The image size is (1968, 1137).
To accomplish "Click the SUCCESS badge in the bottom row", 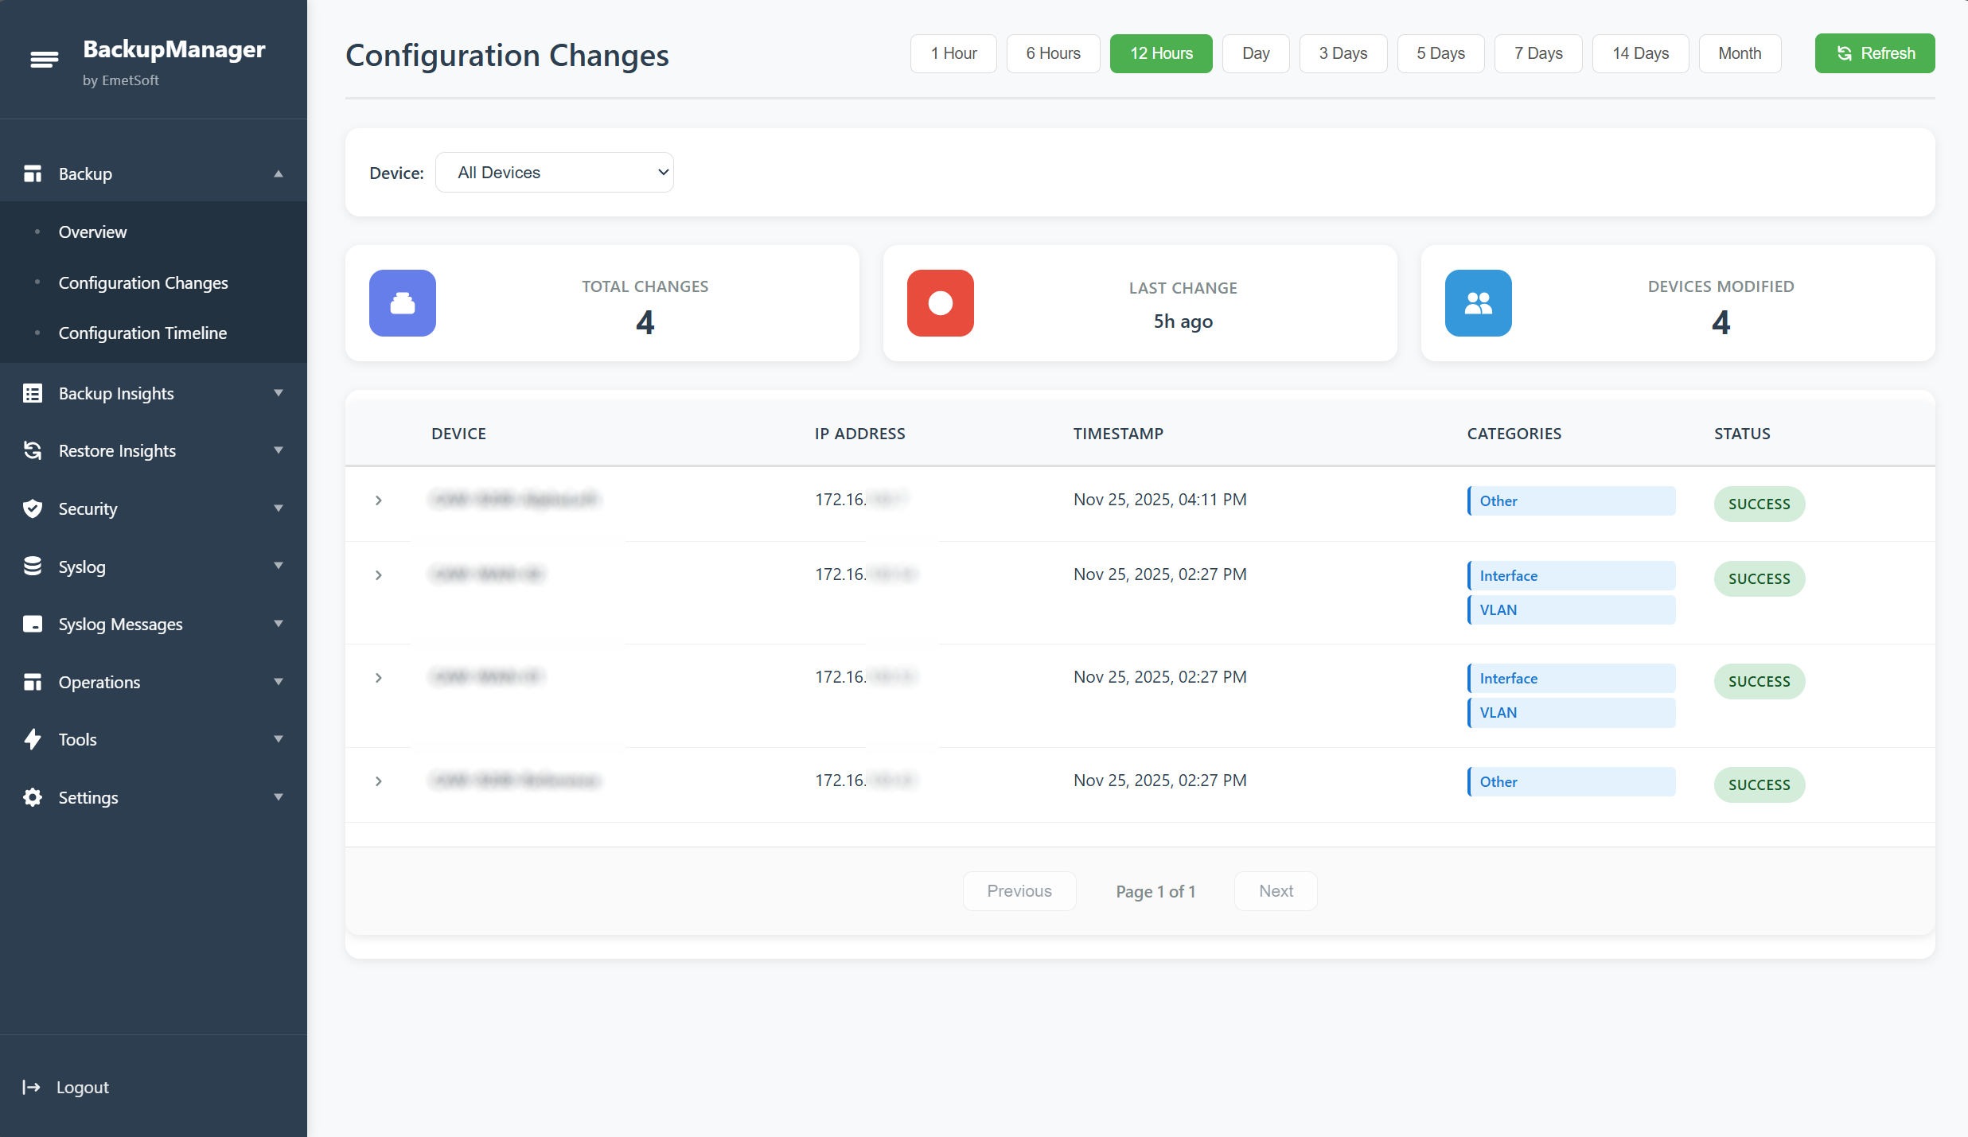I will tap(1760, 785).
